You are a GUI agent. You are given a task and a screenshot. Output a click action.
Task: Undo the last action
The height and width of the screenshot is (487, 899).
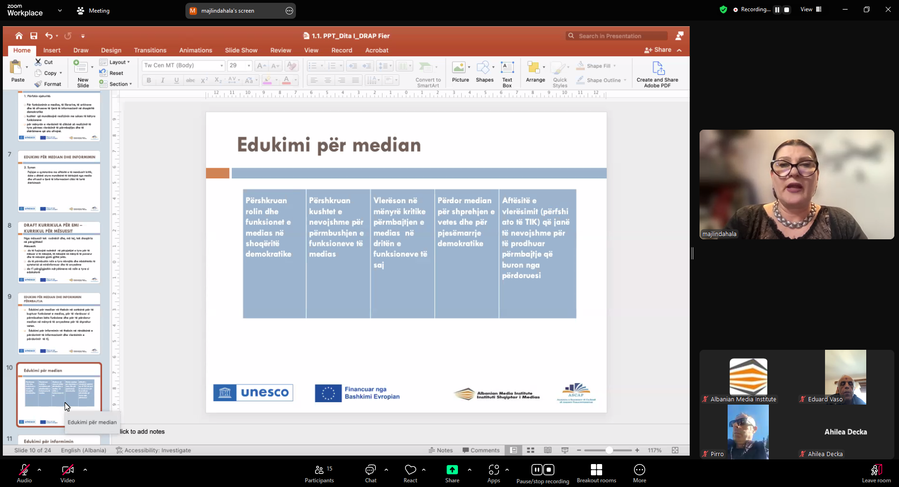point(49,36)
